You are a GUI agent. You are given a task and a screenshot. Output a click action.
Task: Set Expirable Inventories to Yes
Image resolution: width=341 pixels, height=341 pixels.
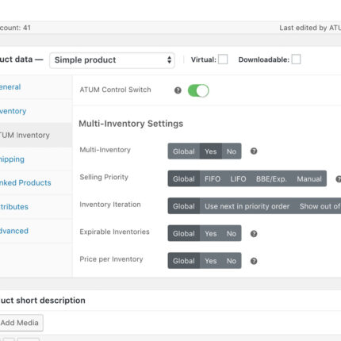tap(211, 234)
